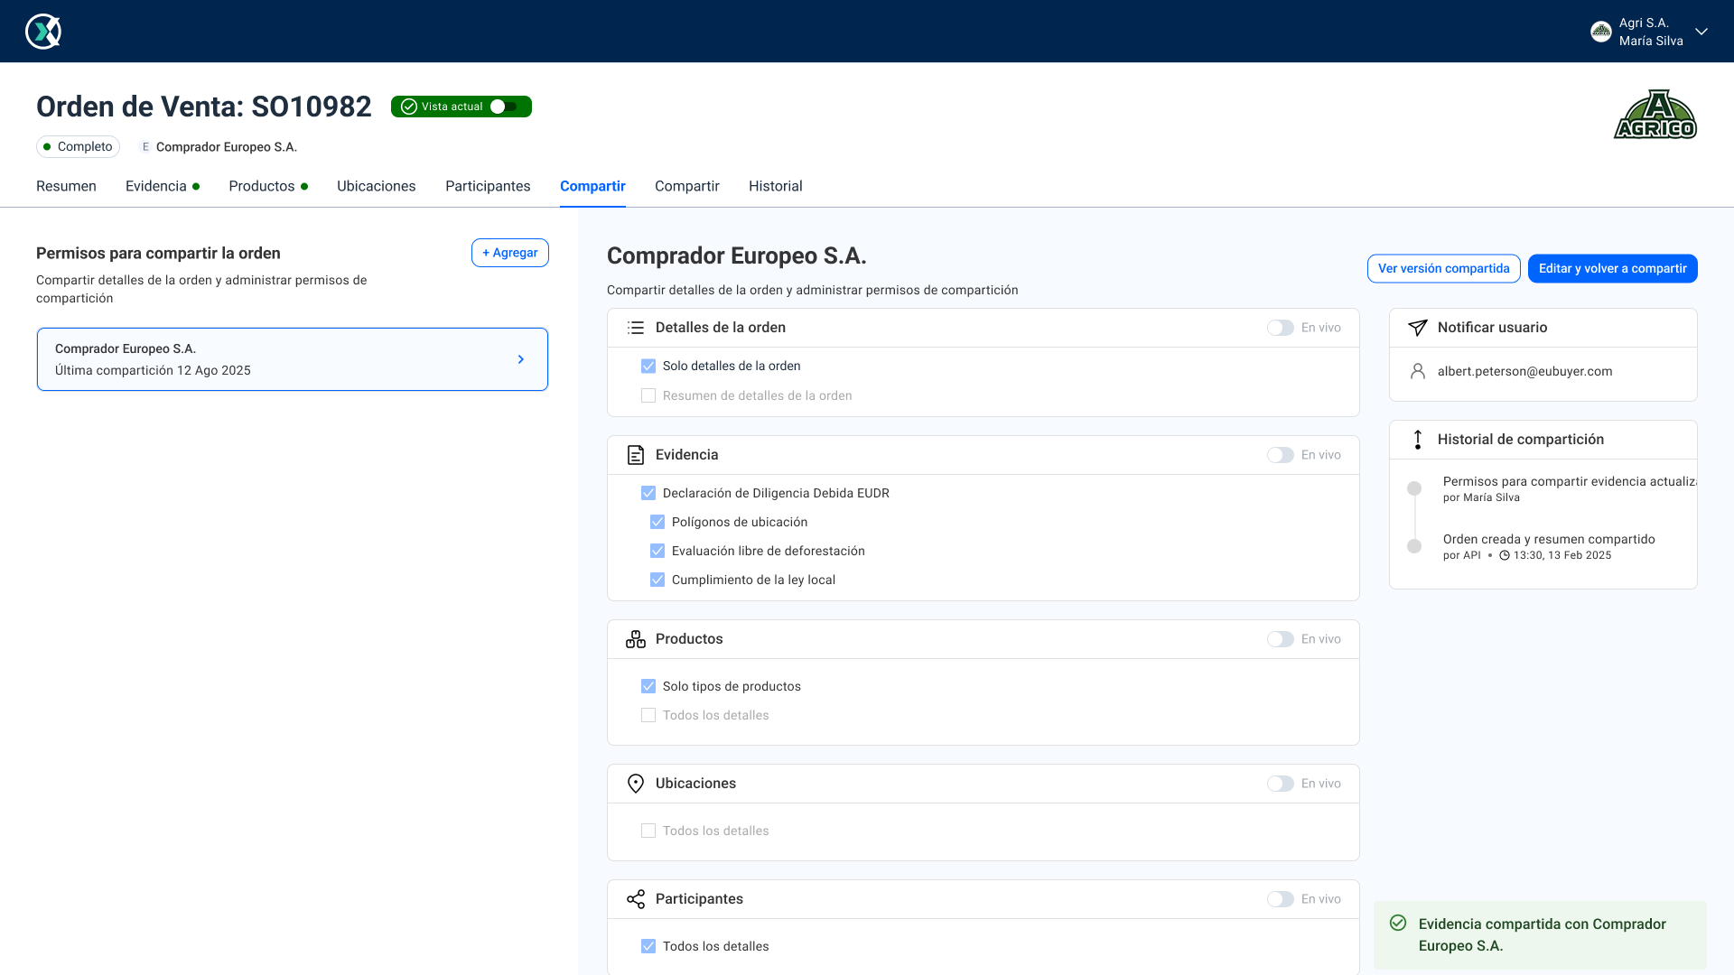1734x975 pixels.
Task: Toggle En vivo for the Participantes section
Action: (1281, 899)
